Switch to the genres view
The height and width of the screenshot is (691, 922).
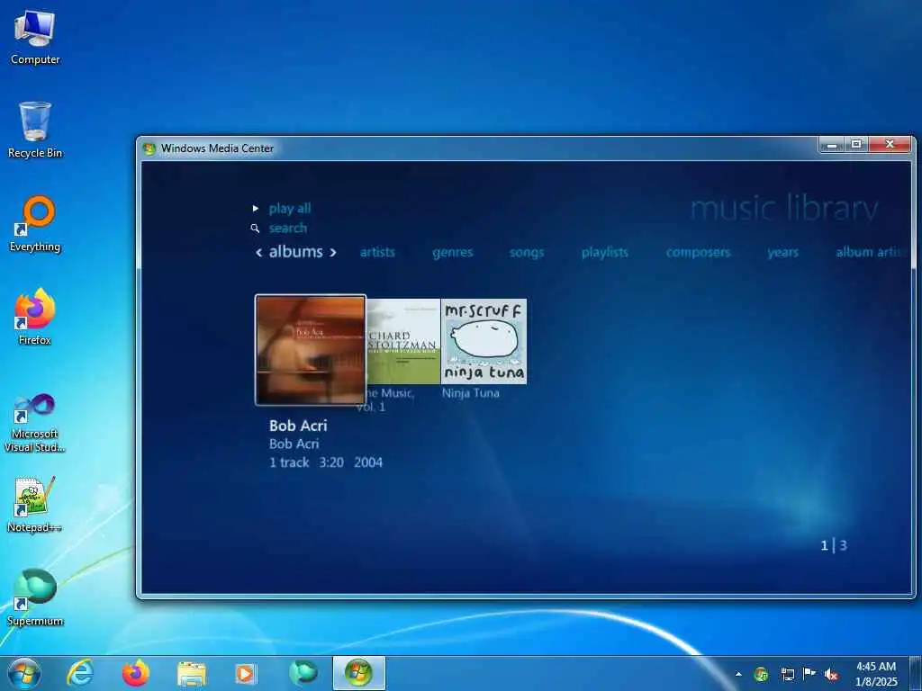(452, 252)
